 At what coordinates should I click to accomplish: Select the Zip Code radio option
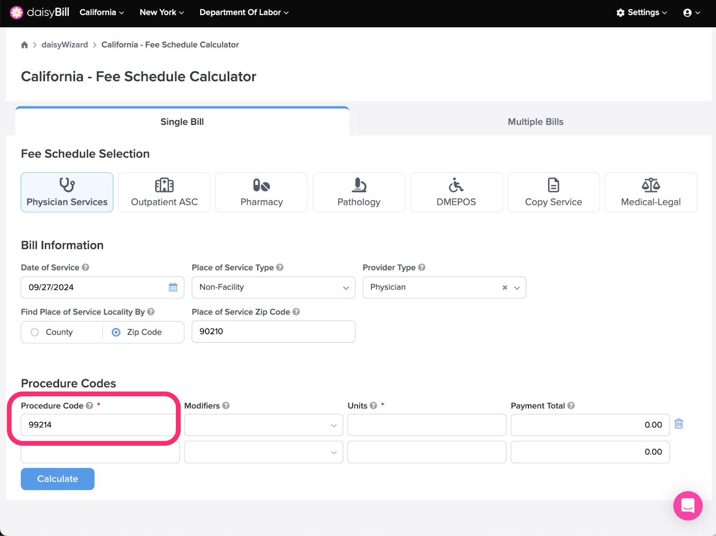click(116, 332)
